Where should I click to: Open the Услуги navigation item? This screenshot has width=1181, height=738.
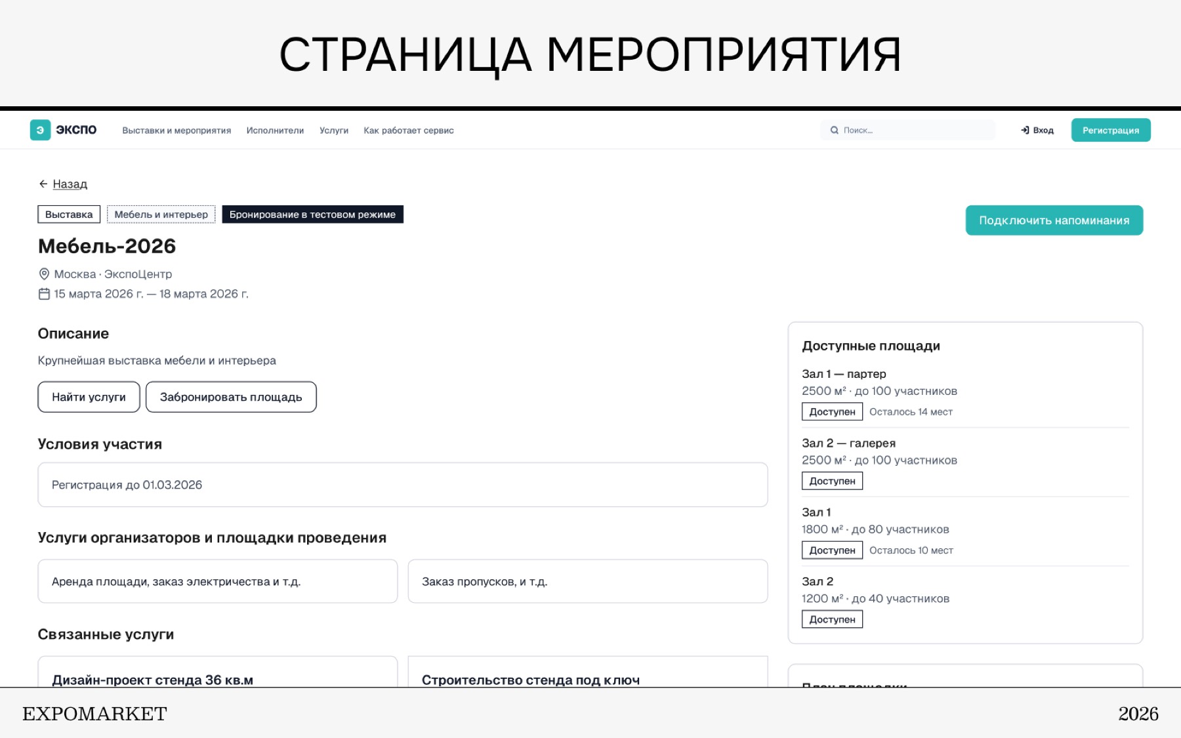coord(334,131)
